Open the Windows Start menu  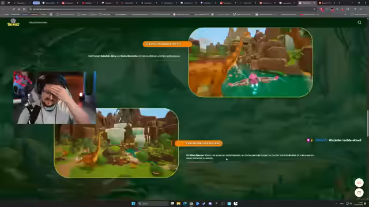(x=133, y=204)
